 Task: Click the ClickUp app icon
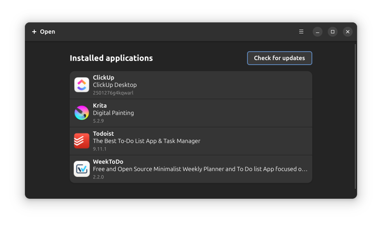(82, 85)
